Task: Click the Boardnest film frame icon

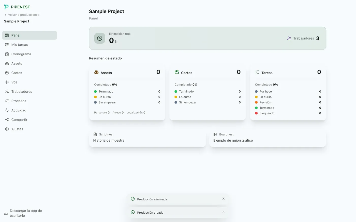Action: (215, 134)
